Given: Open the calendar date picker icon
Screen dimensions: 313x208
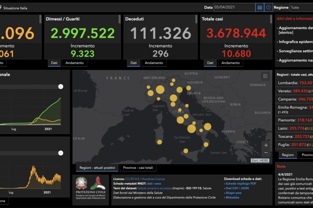Looking at the screenshot, I should click(259, 7).
